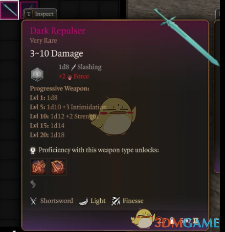Click the T key hint icon
This screenshot has height=232, width=225.
point(29,14)
